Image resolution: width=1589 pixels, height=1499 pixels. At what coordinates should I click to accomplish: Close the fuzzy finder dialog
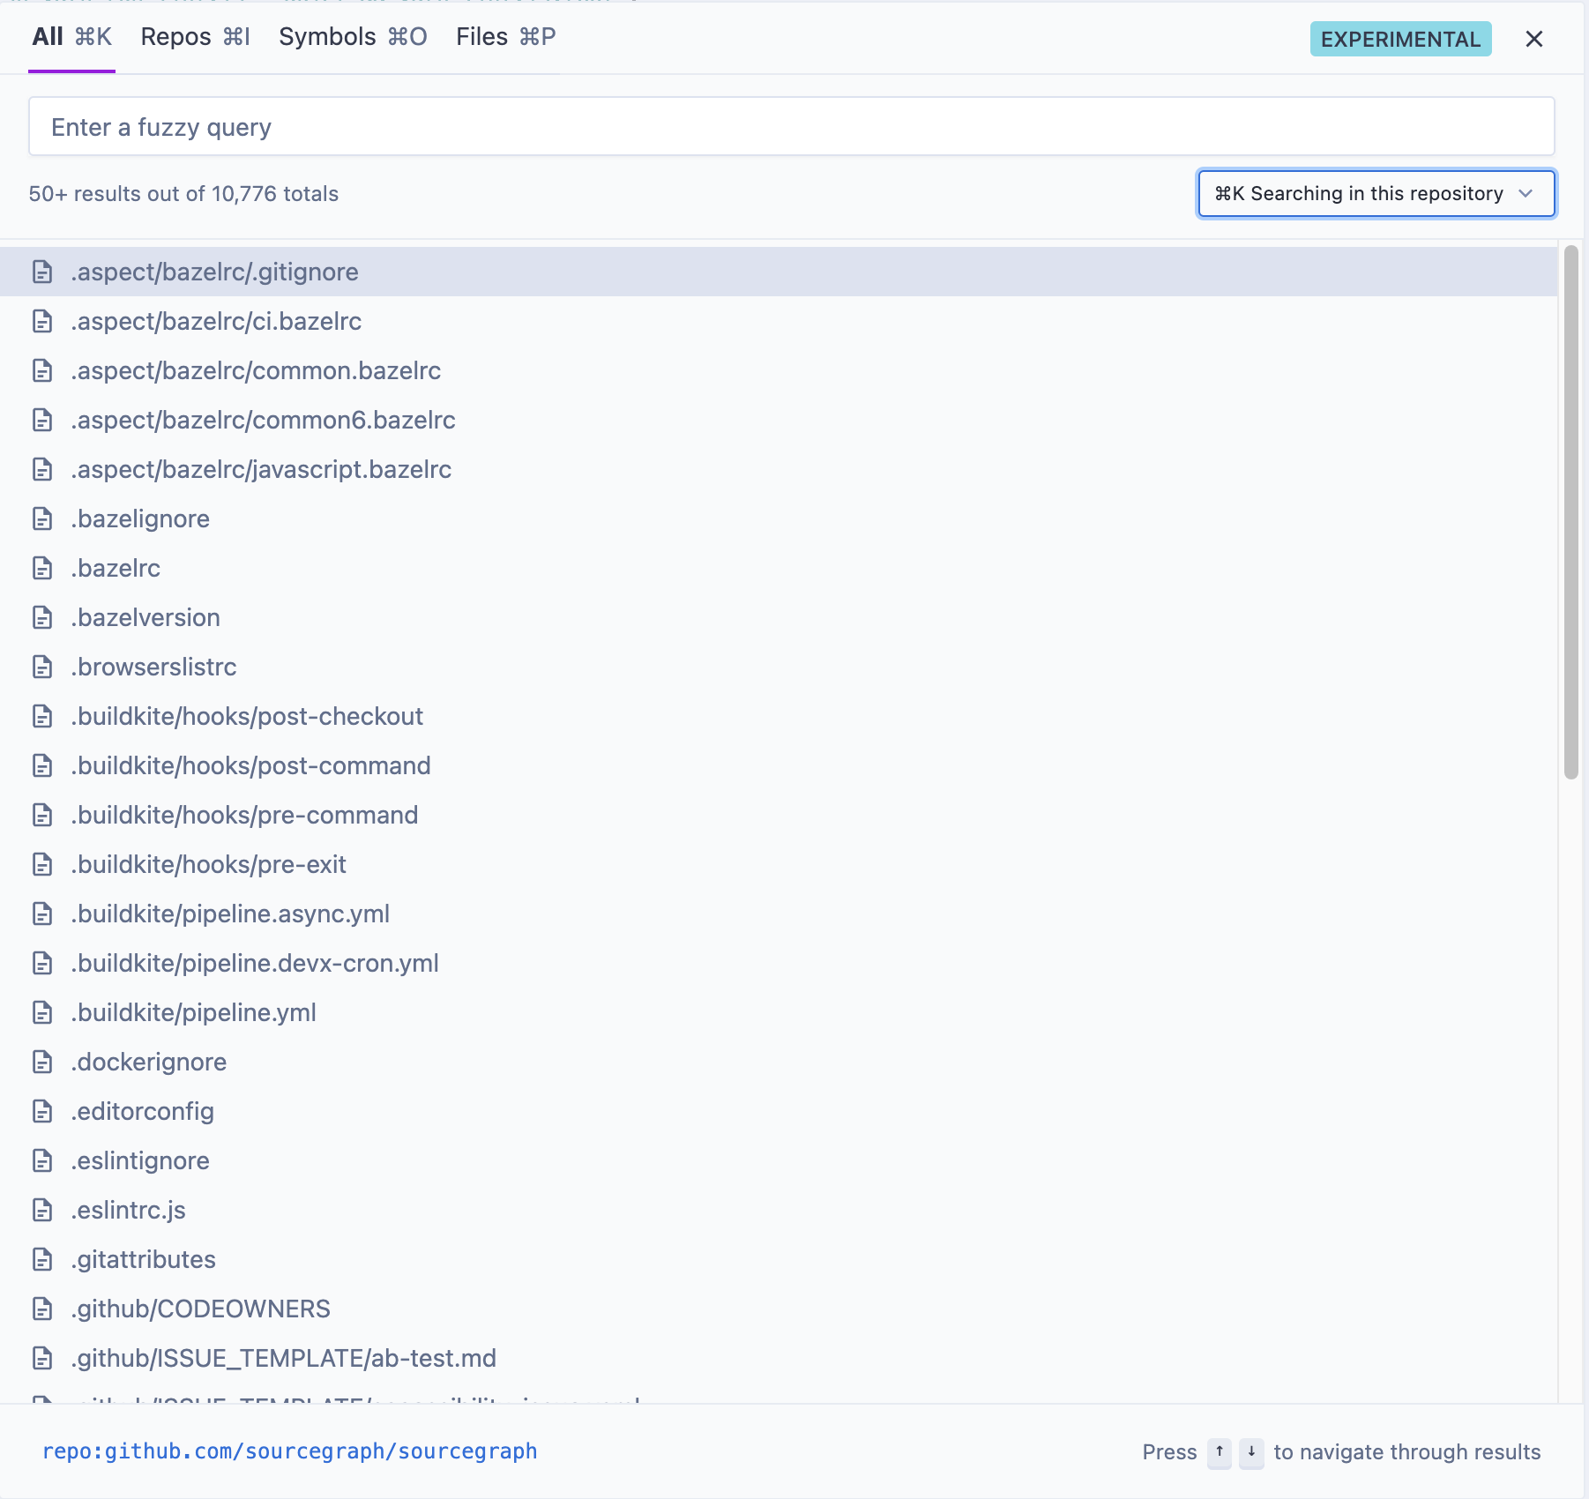pyautogui.click(x=1534, y=39)
